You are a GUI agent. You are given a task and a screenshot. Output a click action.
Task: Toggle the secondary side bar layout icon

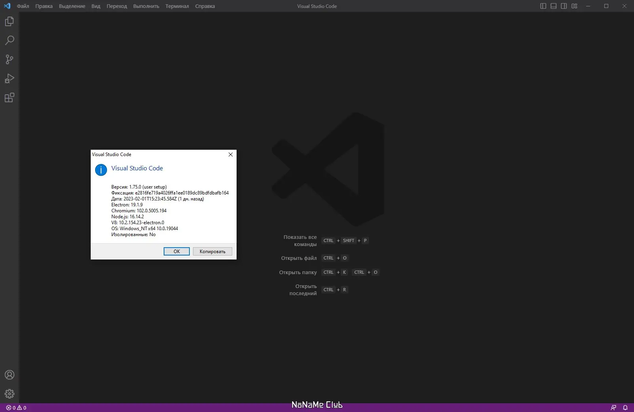tap(564, 6)
